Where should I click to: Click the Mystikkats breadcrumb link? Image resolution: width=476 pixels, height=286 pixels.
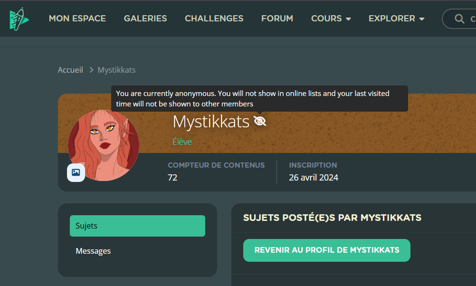click(116, 70)
